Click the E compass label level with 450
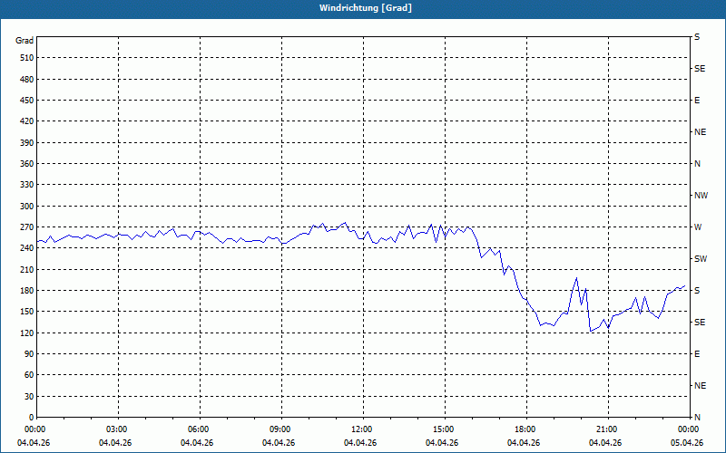The image size is (726, 453). 697,101
